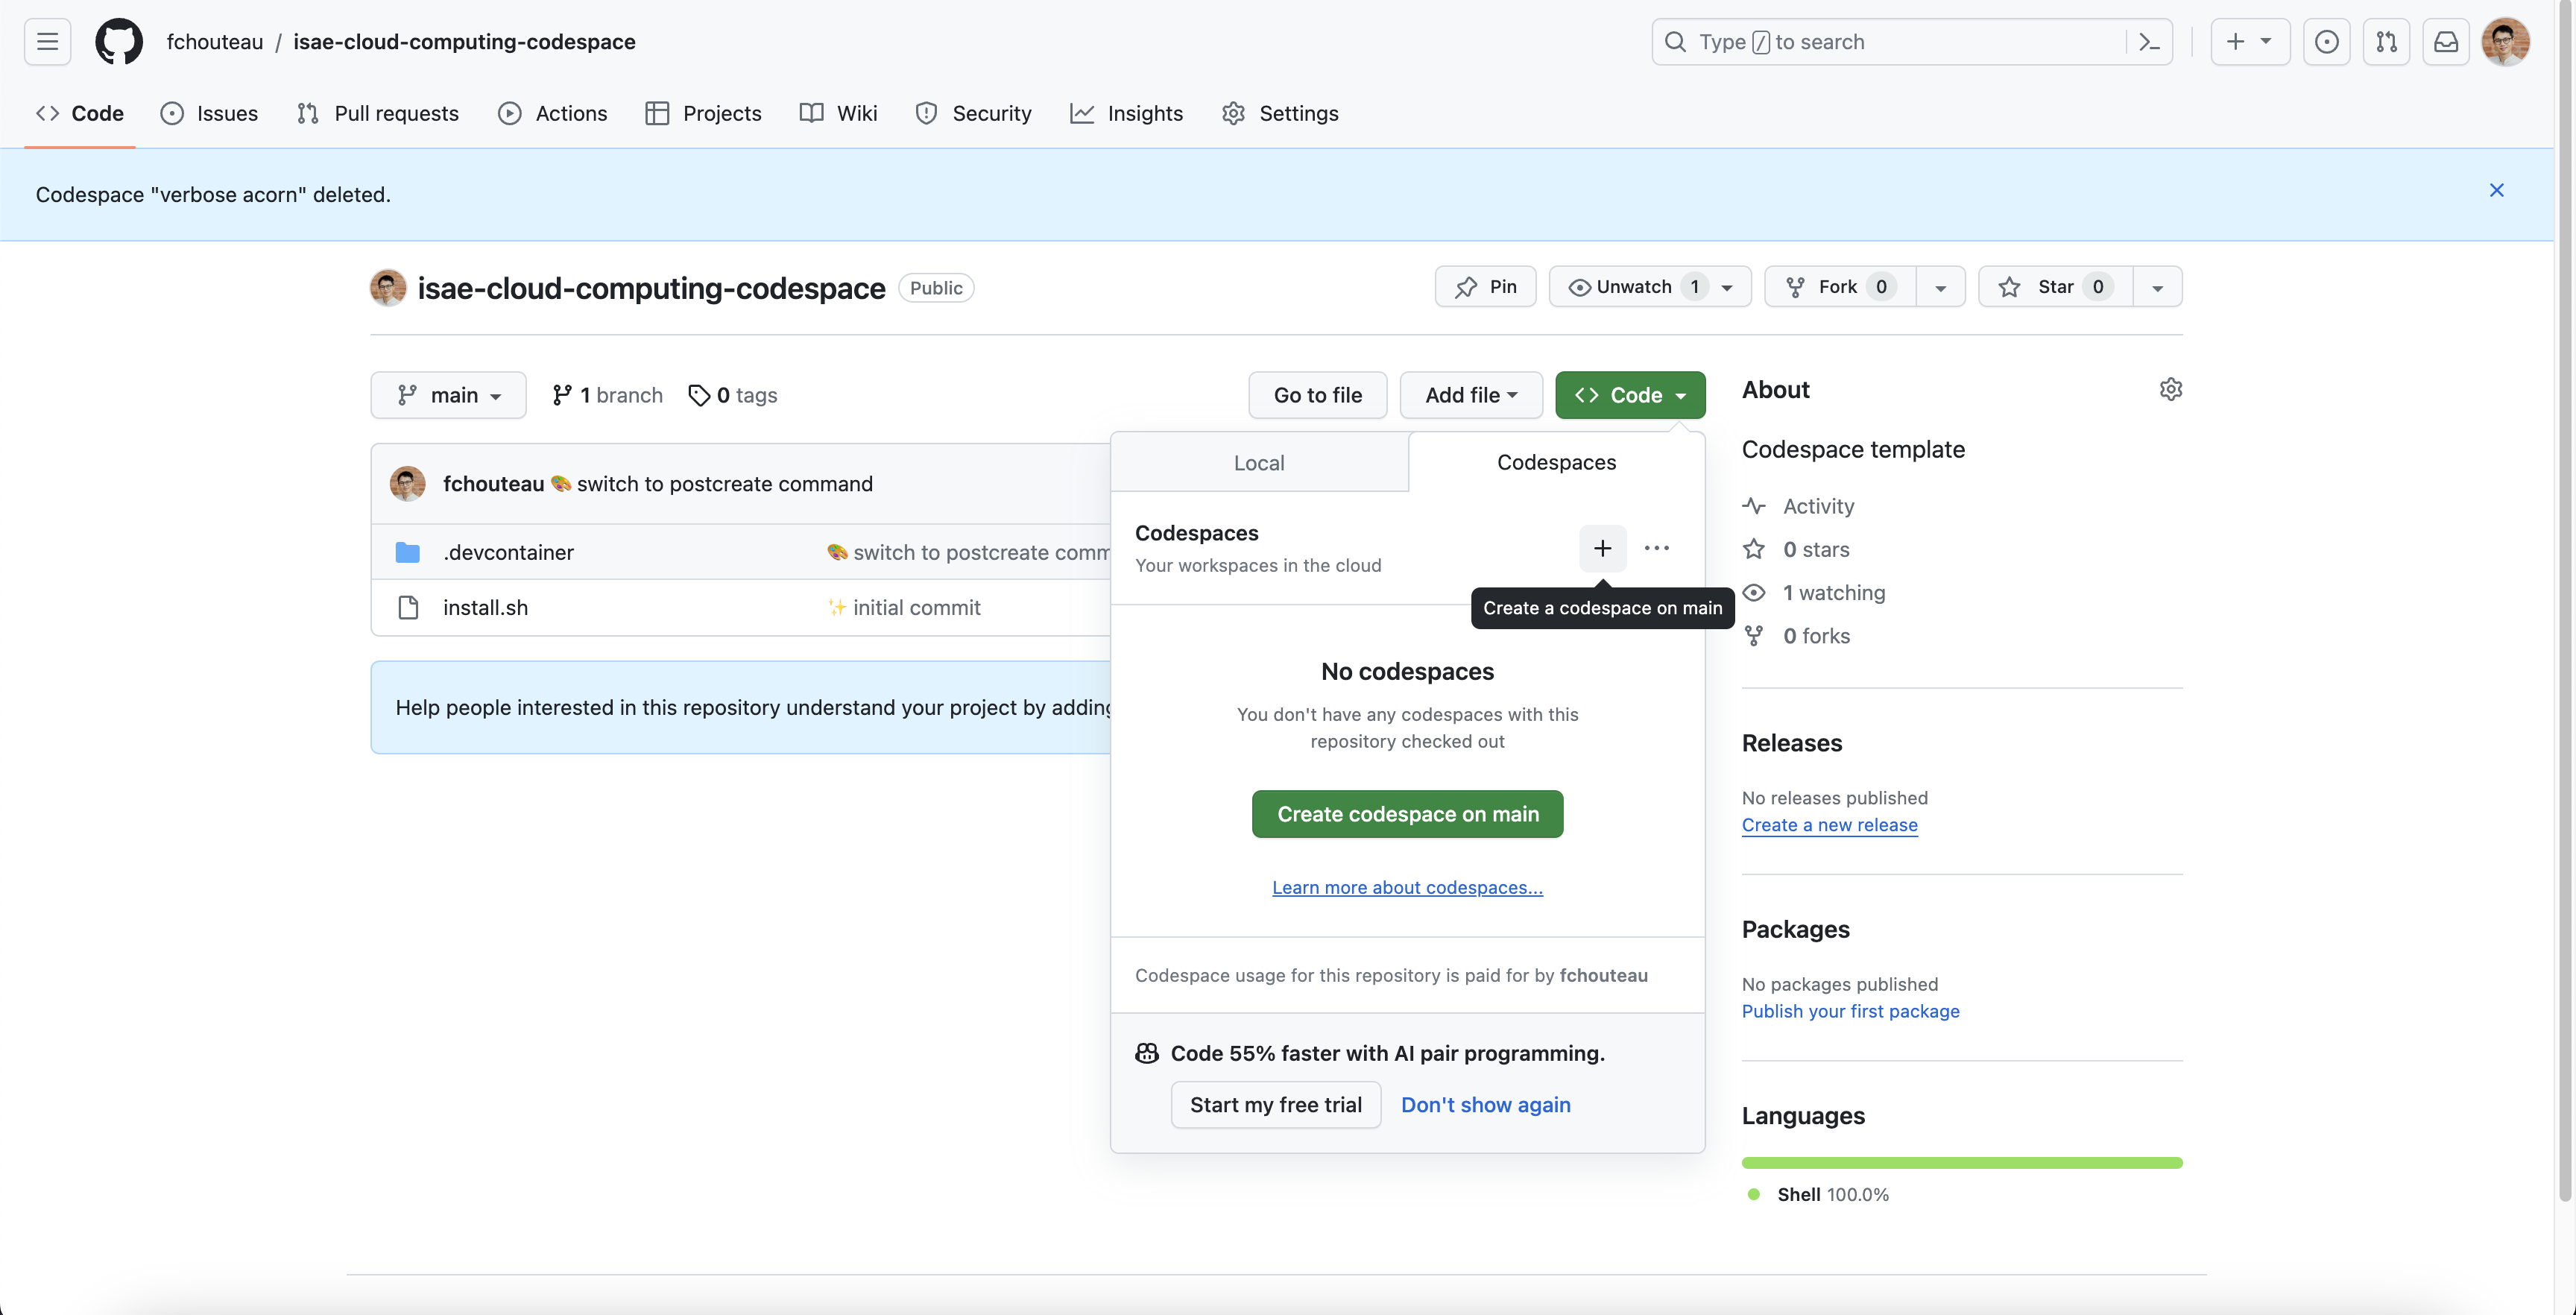Select the Shell language color bar

(1960, 1162)
